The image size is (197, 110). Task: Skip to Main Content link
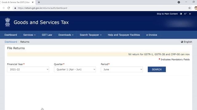[167, 14]
